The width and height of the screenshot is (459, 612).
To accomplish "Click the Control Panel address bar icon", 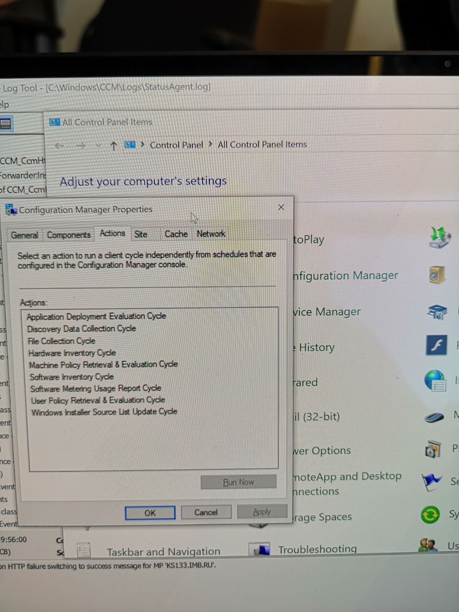I will coord(130,144).
